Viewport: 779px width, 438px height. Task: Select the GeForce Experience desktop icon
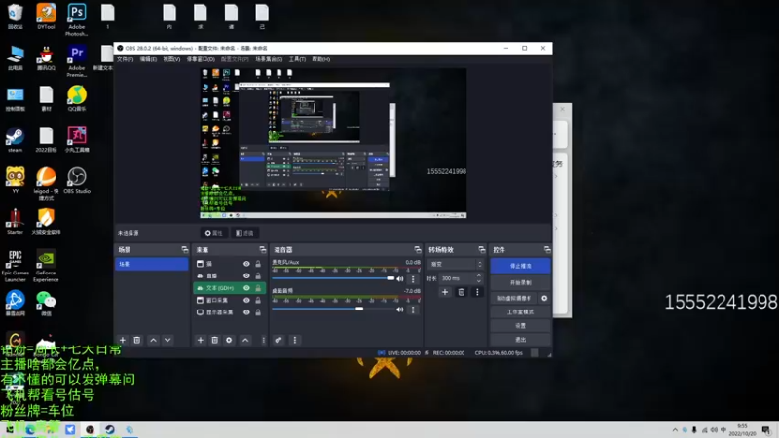46,266
